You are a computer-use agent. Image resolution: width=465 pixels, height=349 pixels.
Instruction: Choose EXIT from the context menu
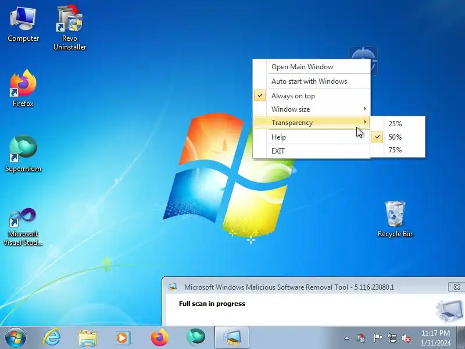click(312, 151)
